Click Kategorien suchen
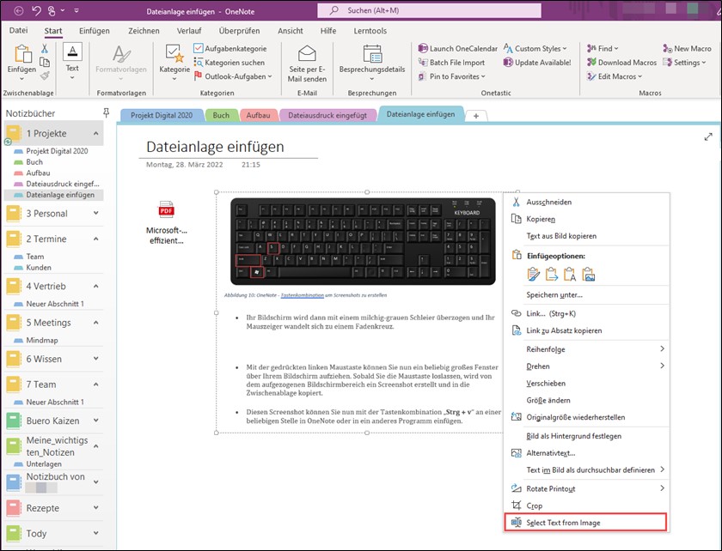722x551 pixels. pos(229,63)
